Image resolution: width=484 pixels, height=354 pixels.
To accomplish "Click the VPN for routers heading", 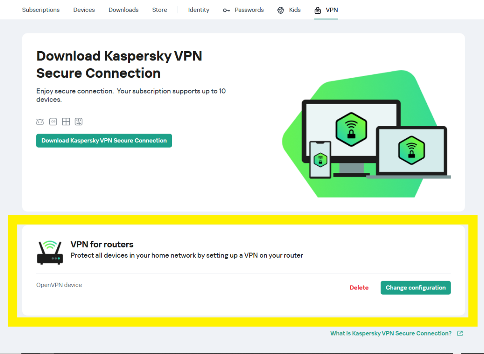I will pos(102,244).
